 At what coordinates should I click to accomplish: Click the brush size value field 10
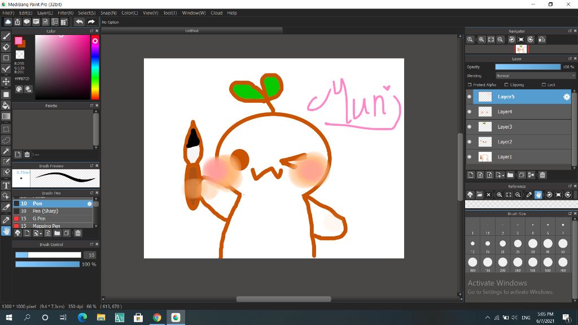click(91, 255)
